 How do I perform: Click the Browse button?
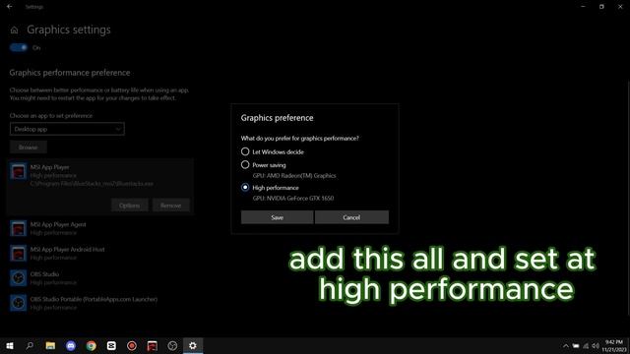[x=29, y=147]
